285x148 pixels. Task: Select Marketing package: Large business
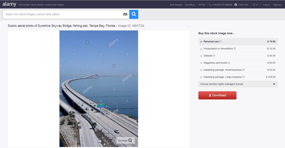pyautogui.click(x=201, y=77)
